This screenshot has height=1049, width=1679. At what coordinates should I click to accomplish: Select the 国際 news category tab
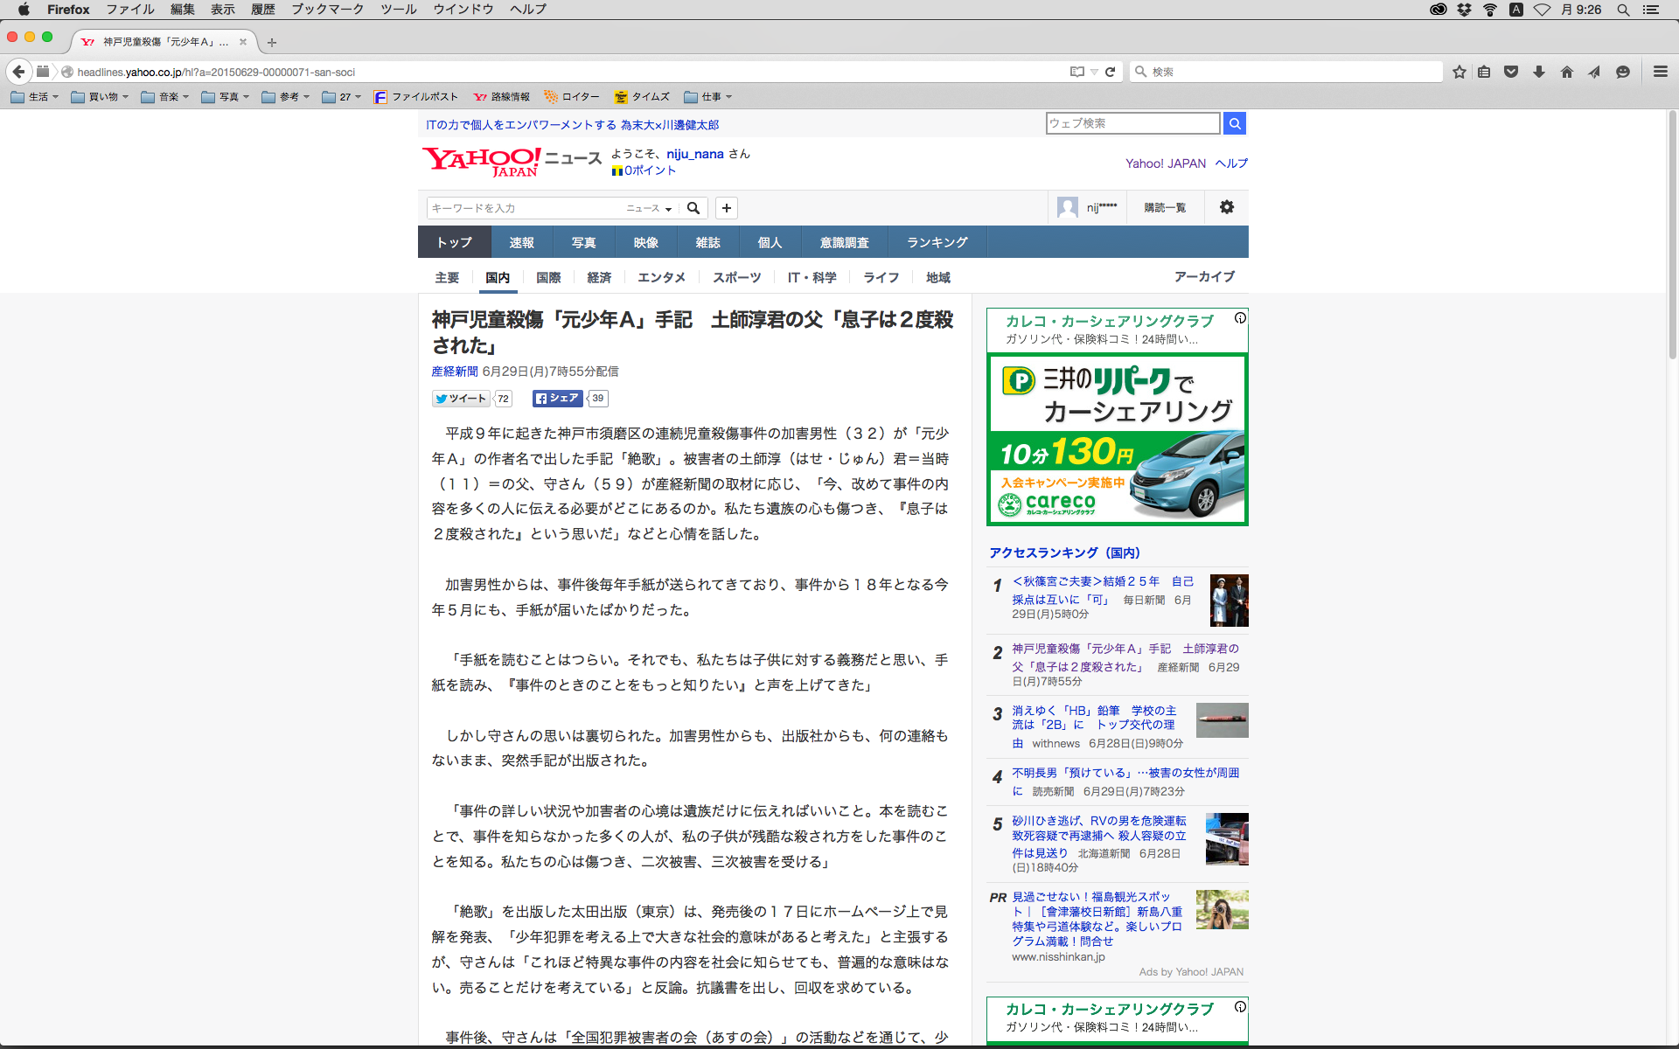548,277
